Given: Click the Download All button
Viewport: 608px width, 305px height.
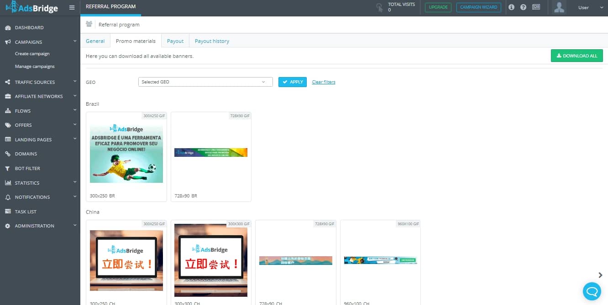Looking at the screenshot, I should (x=577, y=56).
